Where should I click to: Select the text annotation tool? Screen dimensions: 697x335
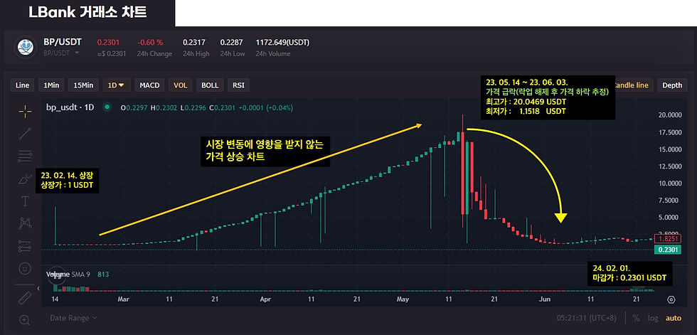(25, 201)
